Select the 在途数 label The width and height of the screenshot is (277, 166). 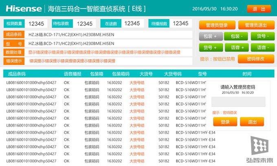tap(111, 24)
